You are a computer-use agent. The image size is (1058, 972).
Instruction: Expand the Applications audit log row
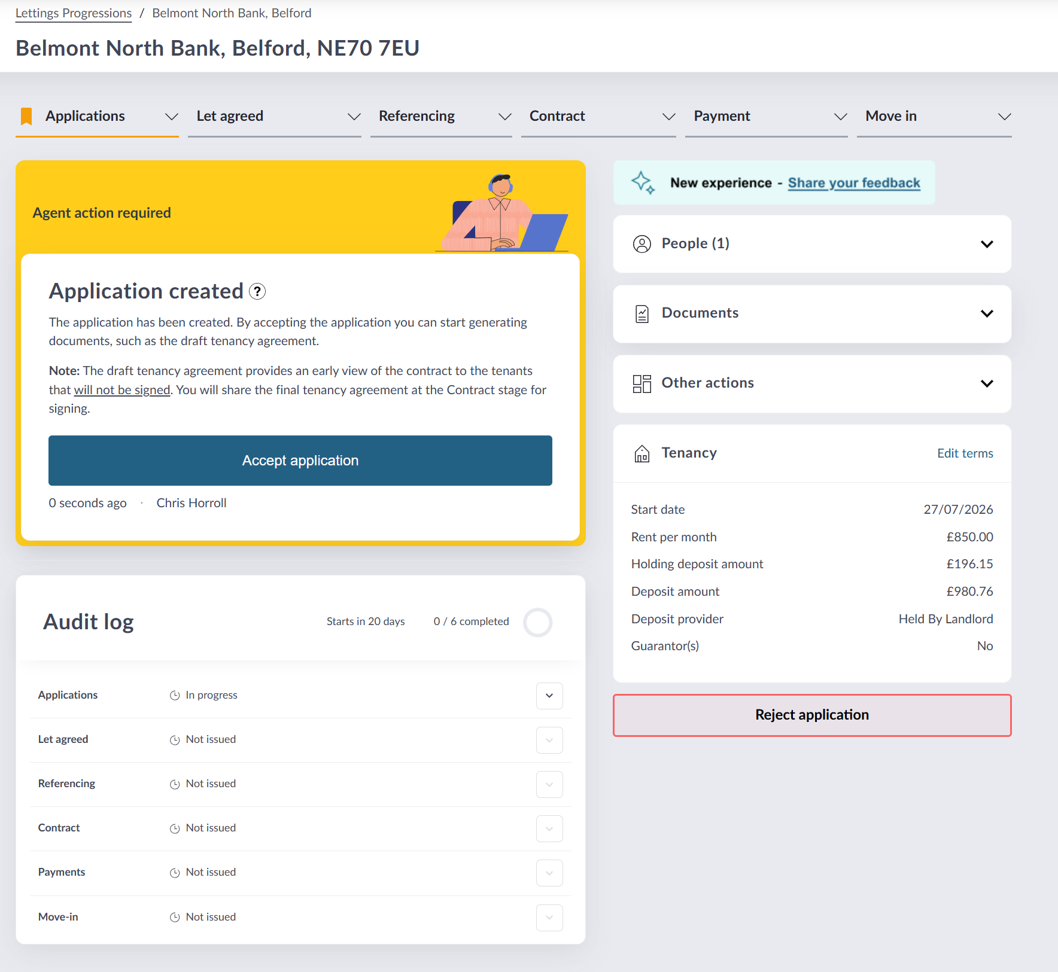click(549, 696)
